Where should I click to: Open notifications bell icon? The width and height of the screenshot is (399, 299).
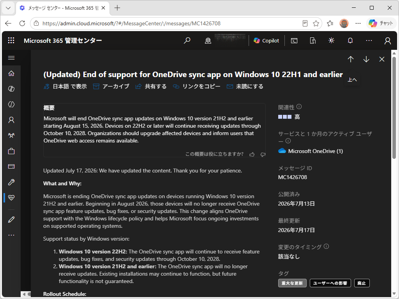coord(350,40)
